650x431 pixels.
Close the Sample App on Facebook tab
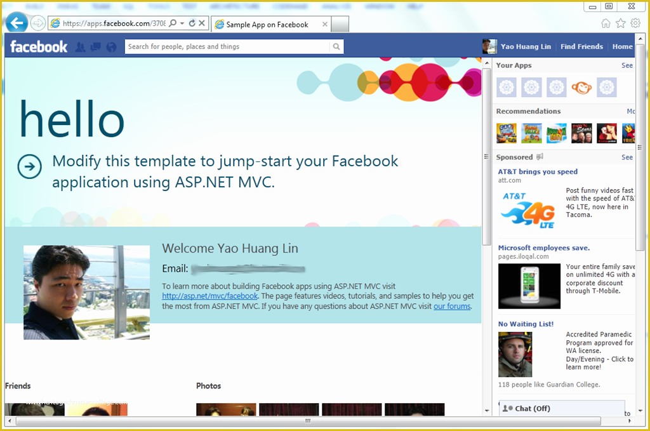point(324,25)
